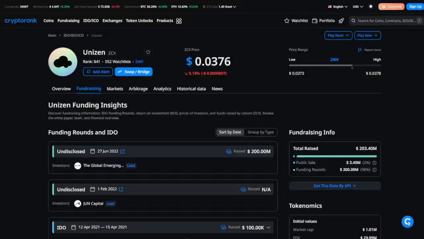This screenshot has height=239, width=424.
Task: Click the JUN Capital Lead tag
Action: [x=110, y=204]
